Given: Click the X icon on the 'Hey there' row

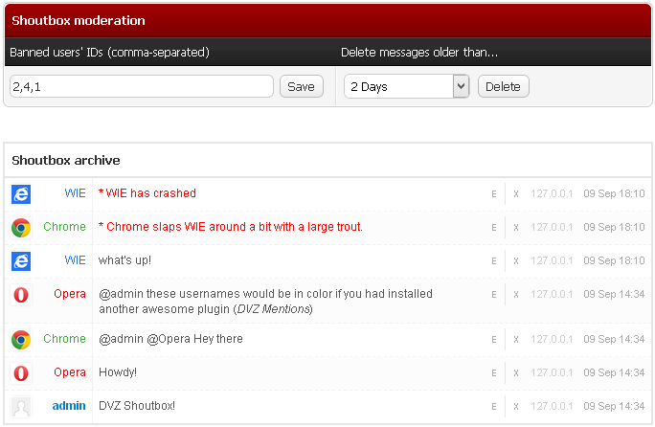Looking at the screenshot, I should pos(516,339).
